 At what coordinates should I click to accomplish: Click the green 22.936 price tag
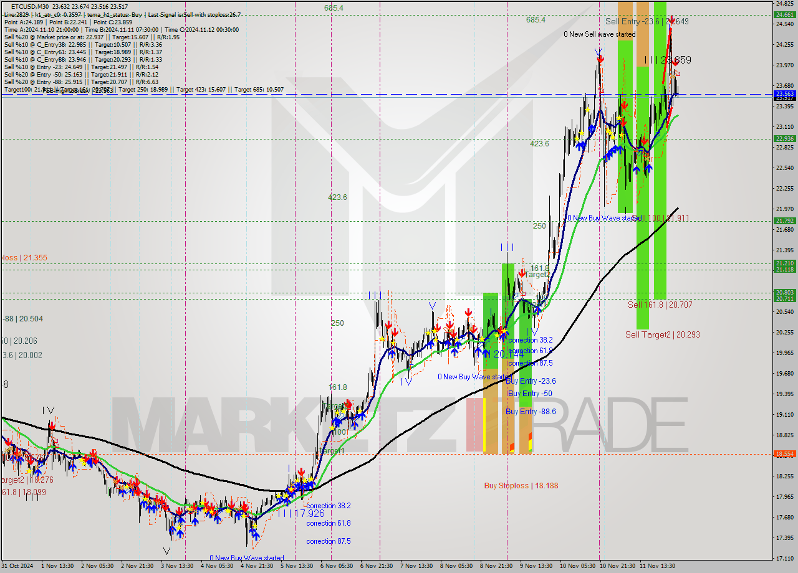(784, 138)
